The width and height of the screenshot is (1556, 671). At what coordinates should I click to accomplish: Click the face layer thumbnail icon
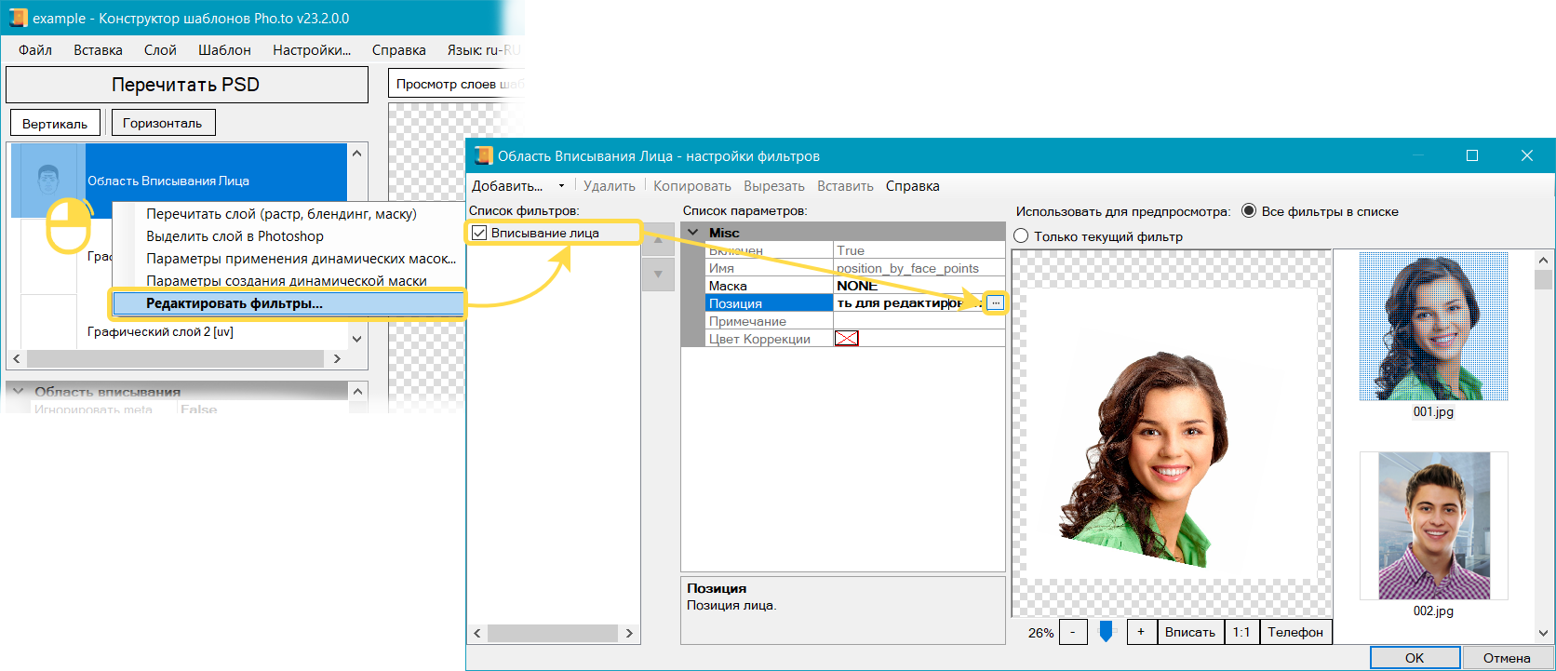pos(48,181)
